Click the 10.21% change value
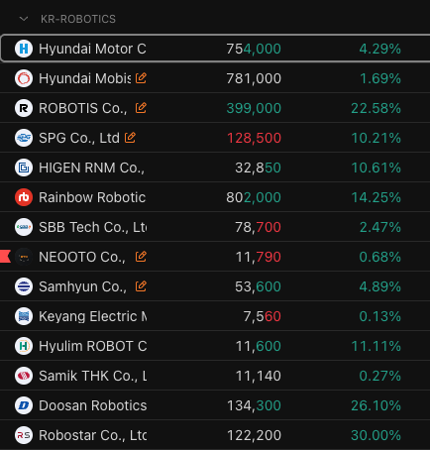Viewport: 430px width, 450px height. coord(376,138)
